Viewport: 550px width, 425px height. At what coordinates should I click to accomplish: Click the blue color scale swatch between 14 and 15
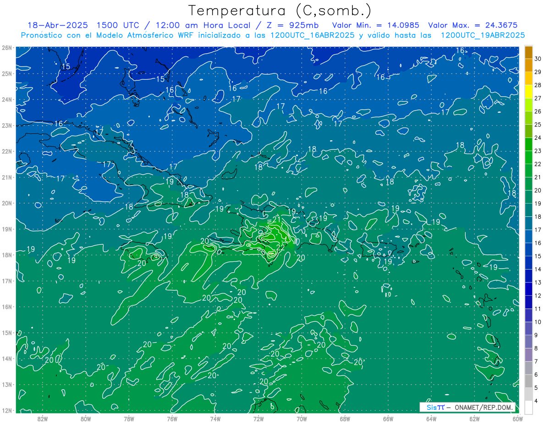click(528, 262)
